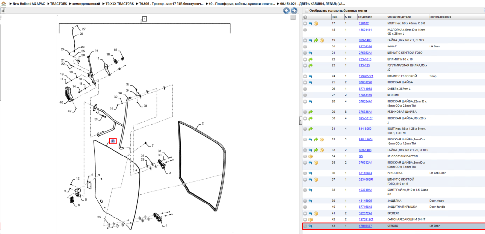This screenshot has height=234, width=485.
Task: Select callout 2 seal on the diagram
Action: pos(203,123)
